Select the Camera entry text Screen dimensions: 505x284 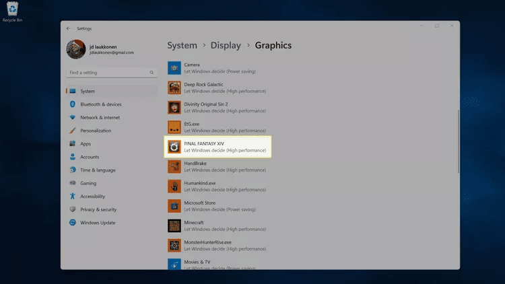pos(220,68)
